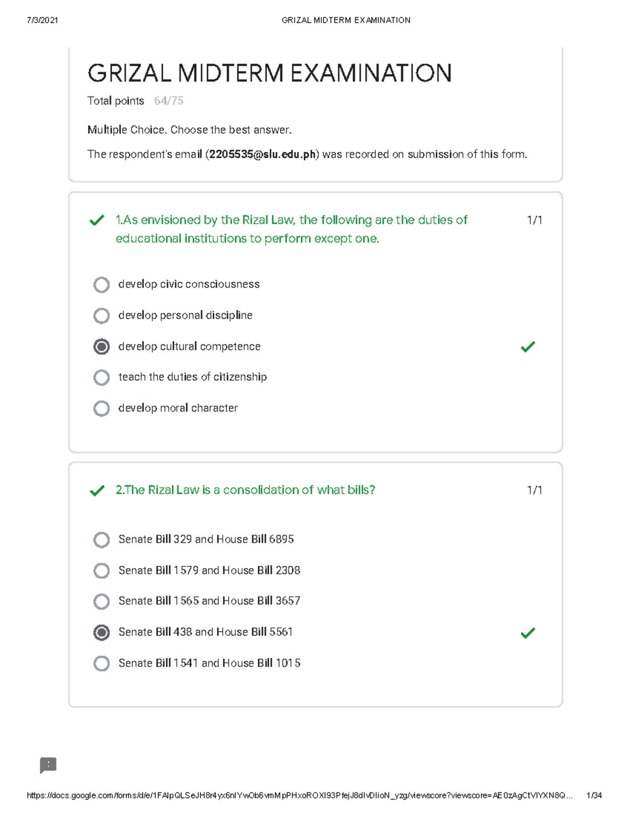Click the GRIZAL MIDTERM EXAMINATION form title
Viewport: 630px width, 816px height.
(269, 73)
